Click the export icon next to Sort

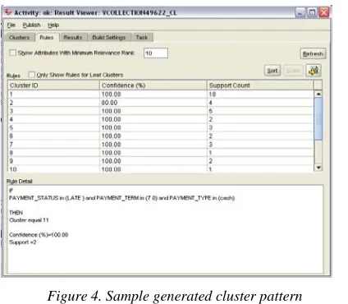(314, 71)
